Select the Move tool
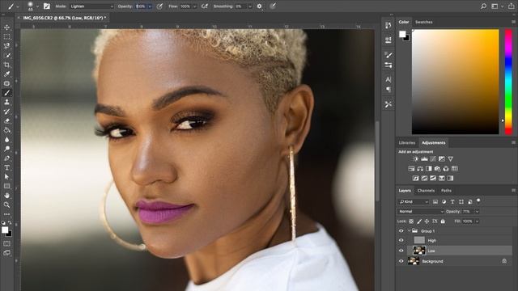 6,27
